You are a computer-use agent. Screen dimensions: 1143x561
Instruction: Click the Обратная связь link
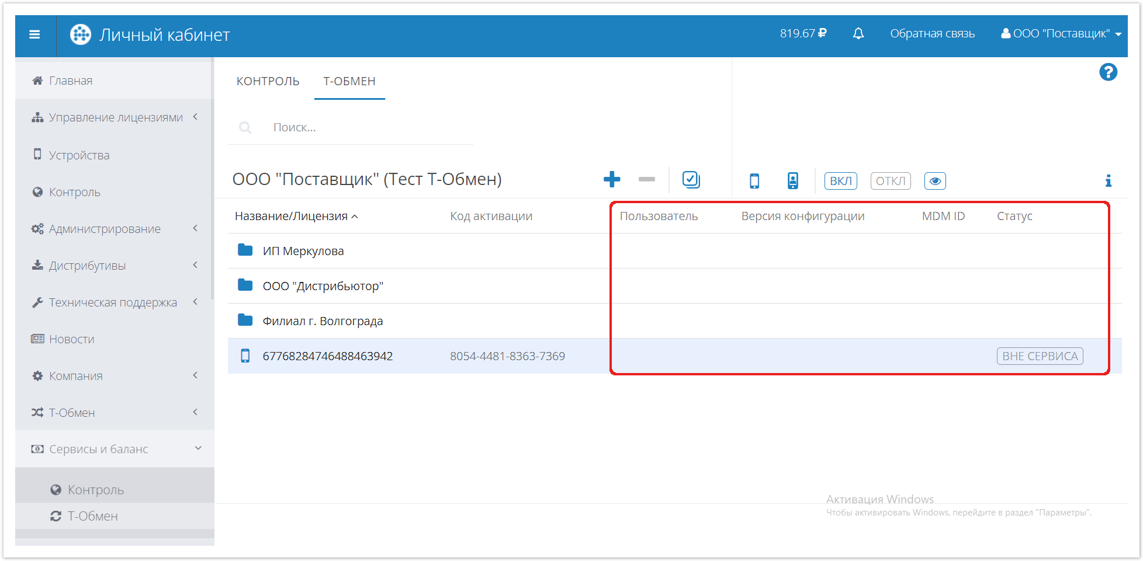932,34
